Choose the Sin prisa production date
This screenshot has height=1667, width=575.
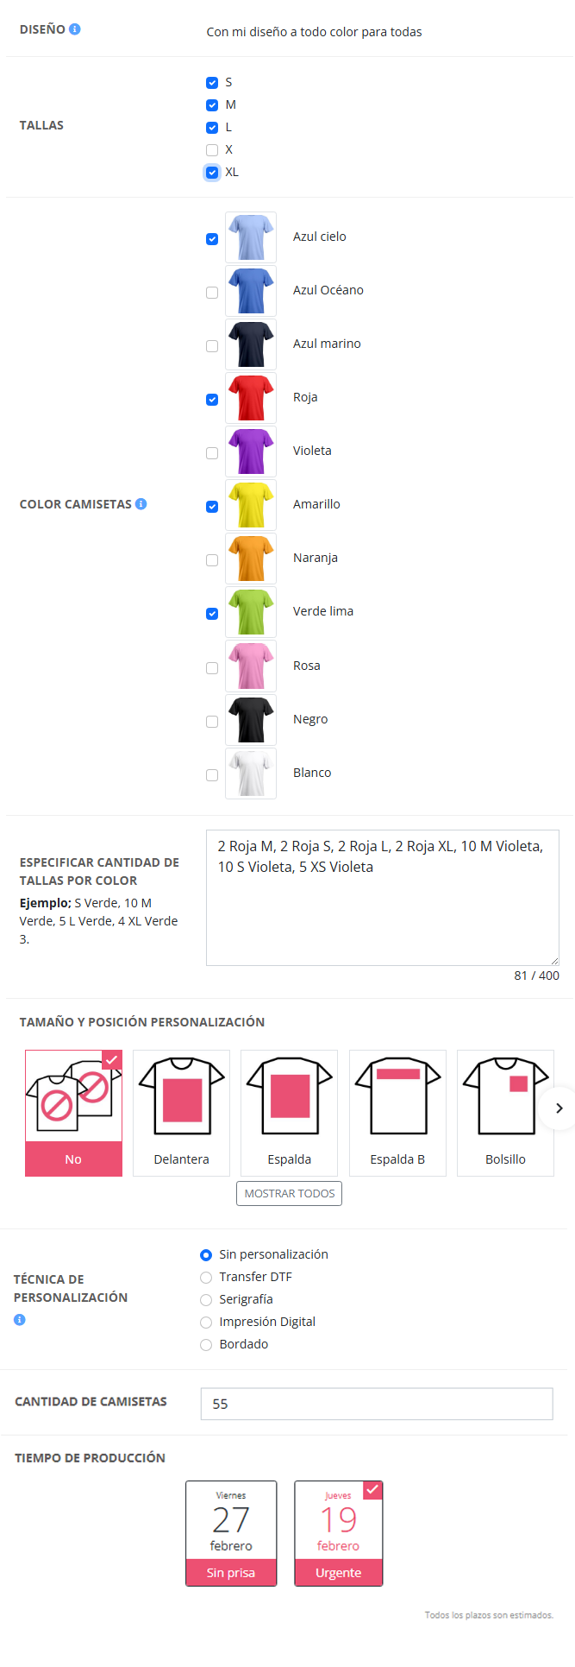pos(231,1532)
